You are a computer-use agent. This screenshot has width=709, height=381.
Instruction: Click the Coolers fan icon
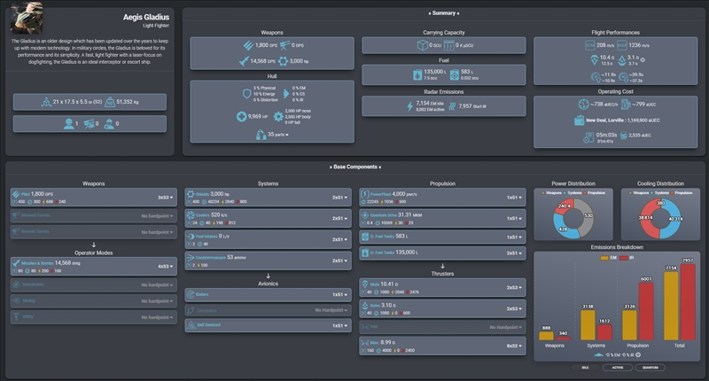coord(191,215)
